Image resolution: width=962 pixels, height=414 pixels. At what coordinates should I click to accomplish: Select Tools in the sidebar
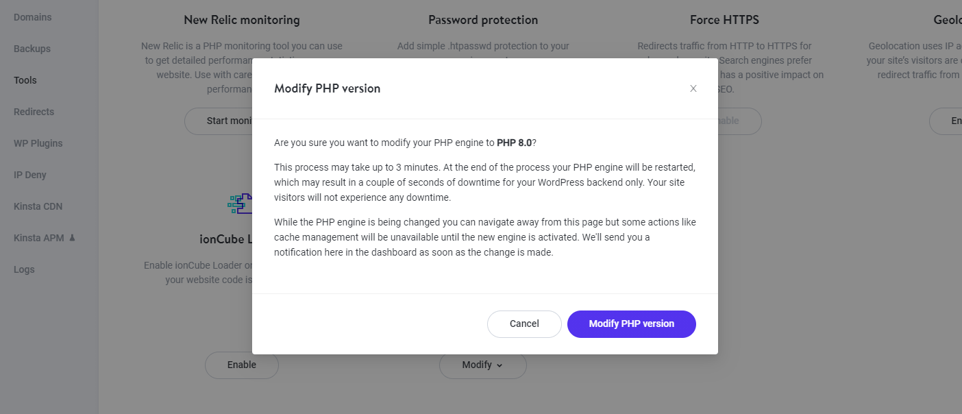25,80
